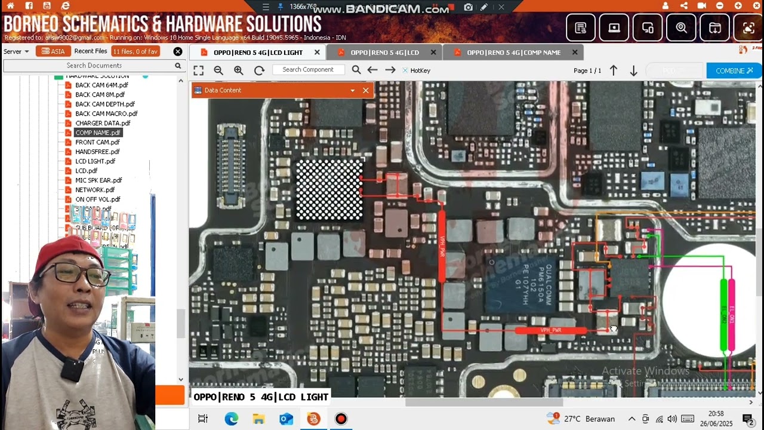Click the video camera icon
The width and height of the screenshot is (764, 430).
[x=702, y=6]
